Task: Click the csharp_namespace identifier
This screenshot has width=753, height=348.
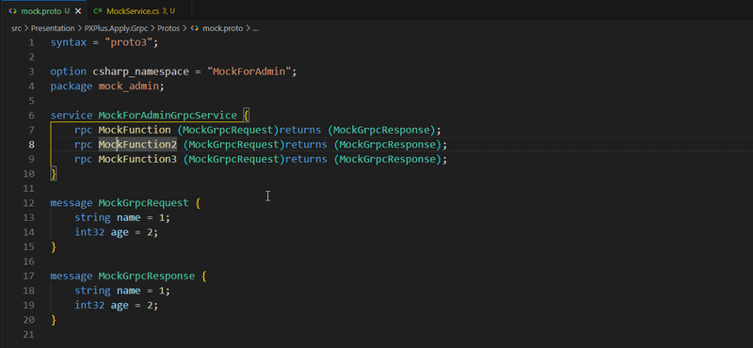Action: (140, 71)
